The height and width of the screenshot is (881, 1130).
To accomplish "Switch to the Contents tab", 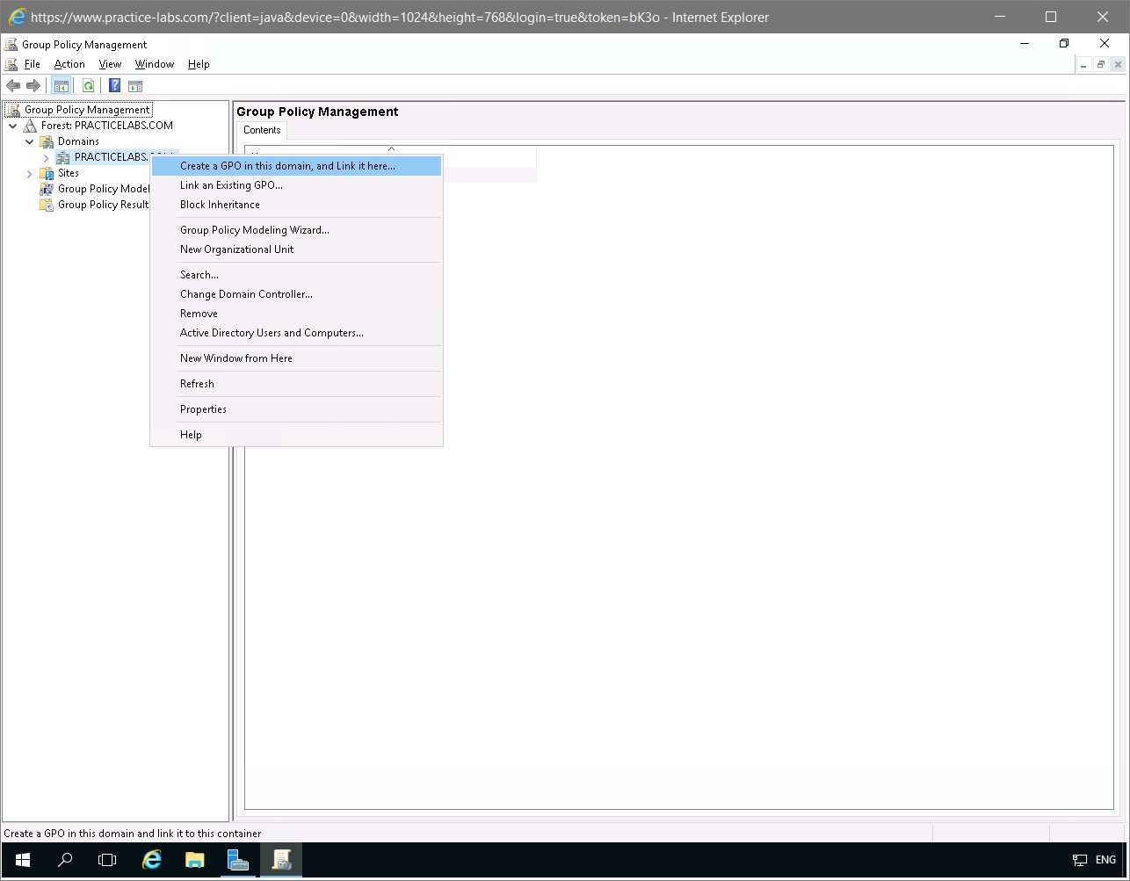I will tap(262, 129).
